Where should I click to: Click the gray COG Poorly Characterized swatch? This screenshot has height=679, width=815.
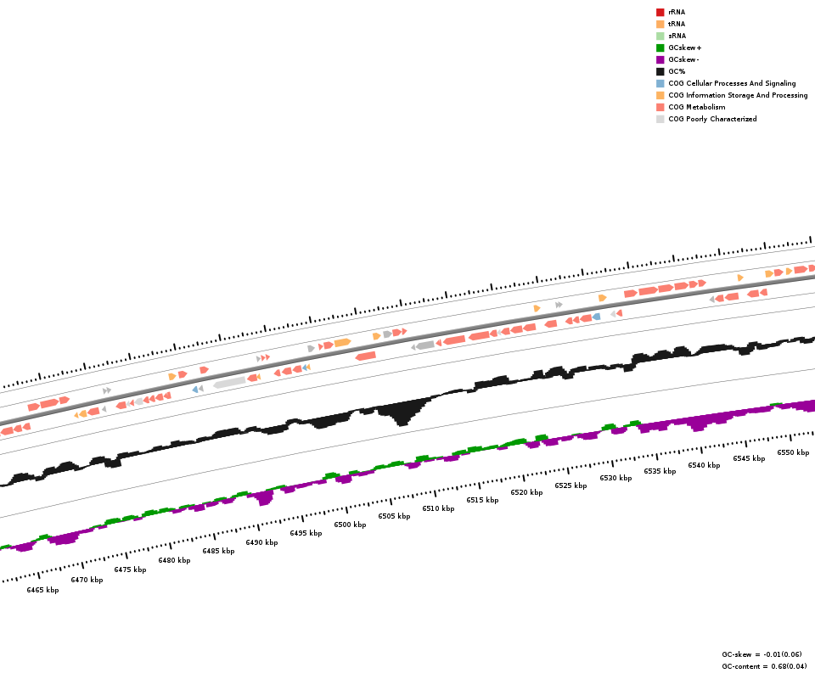(660, 119)
